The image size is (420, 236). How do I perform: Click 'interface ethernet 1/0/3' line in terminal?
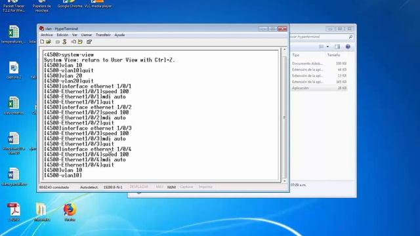click(x=87, y=128)
